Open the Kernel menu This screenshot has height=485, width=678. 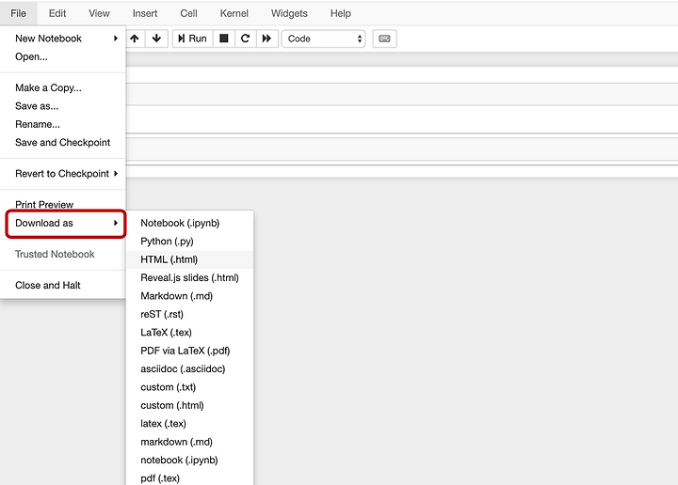234,13
